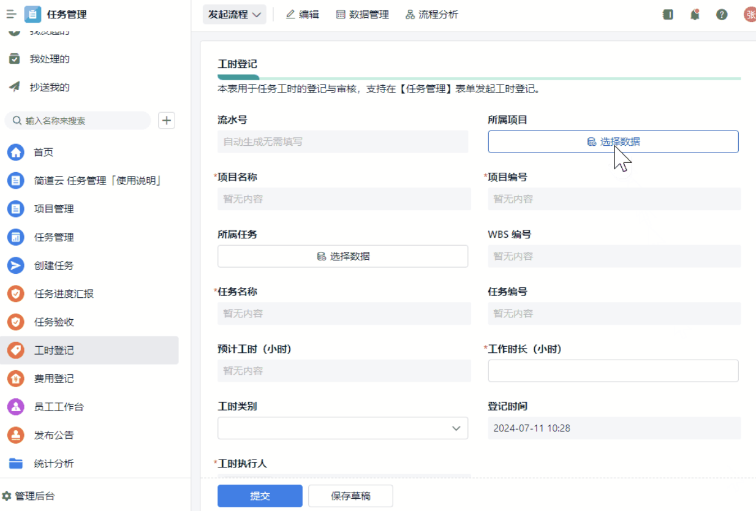756x511 pixels.
Task: Click the sidebar collapse hamburger icon
Action: [x=11, y=14]
